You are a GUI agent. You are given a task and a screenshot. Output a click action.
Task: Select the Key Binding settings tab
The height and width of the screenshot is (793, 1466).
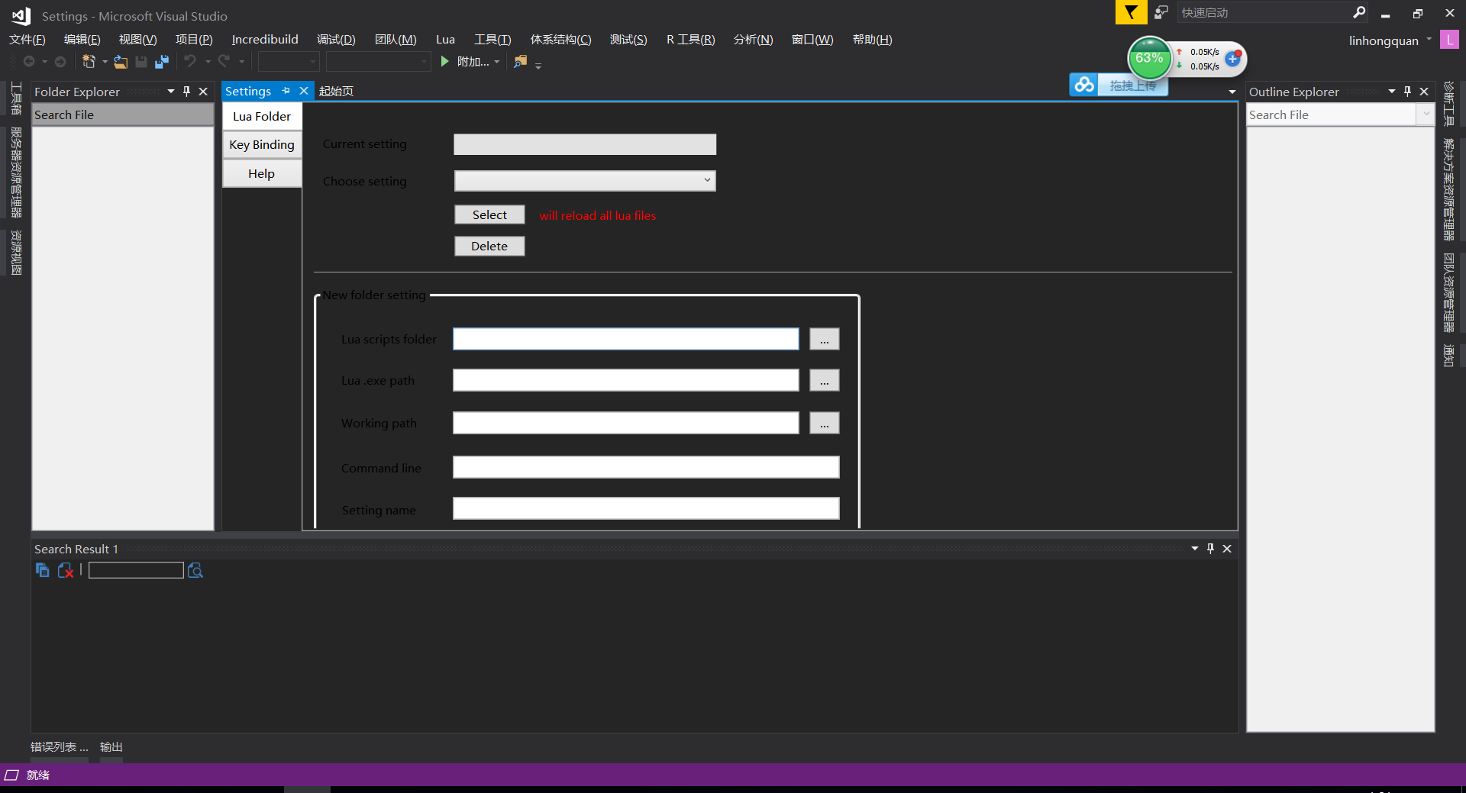point(262,145)
